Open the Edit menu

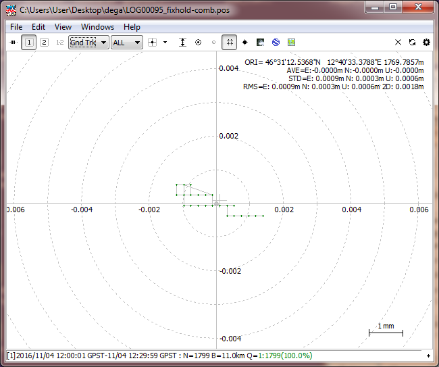tap(38, 27)
